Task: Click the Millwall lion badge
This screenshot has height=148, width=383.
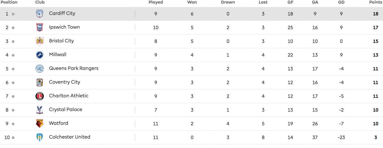Action: pos(40,55)
